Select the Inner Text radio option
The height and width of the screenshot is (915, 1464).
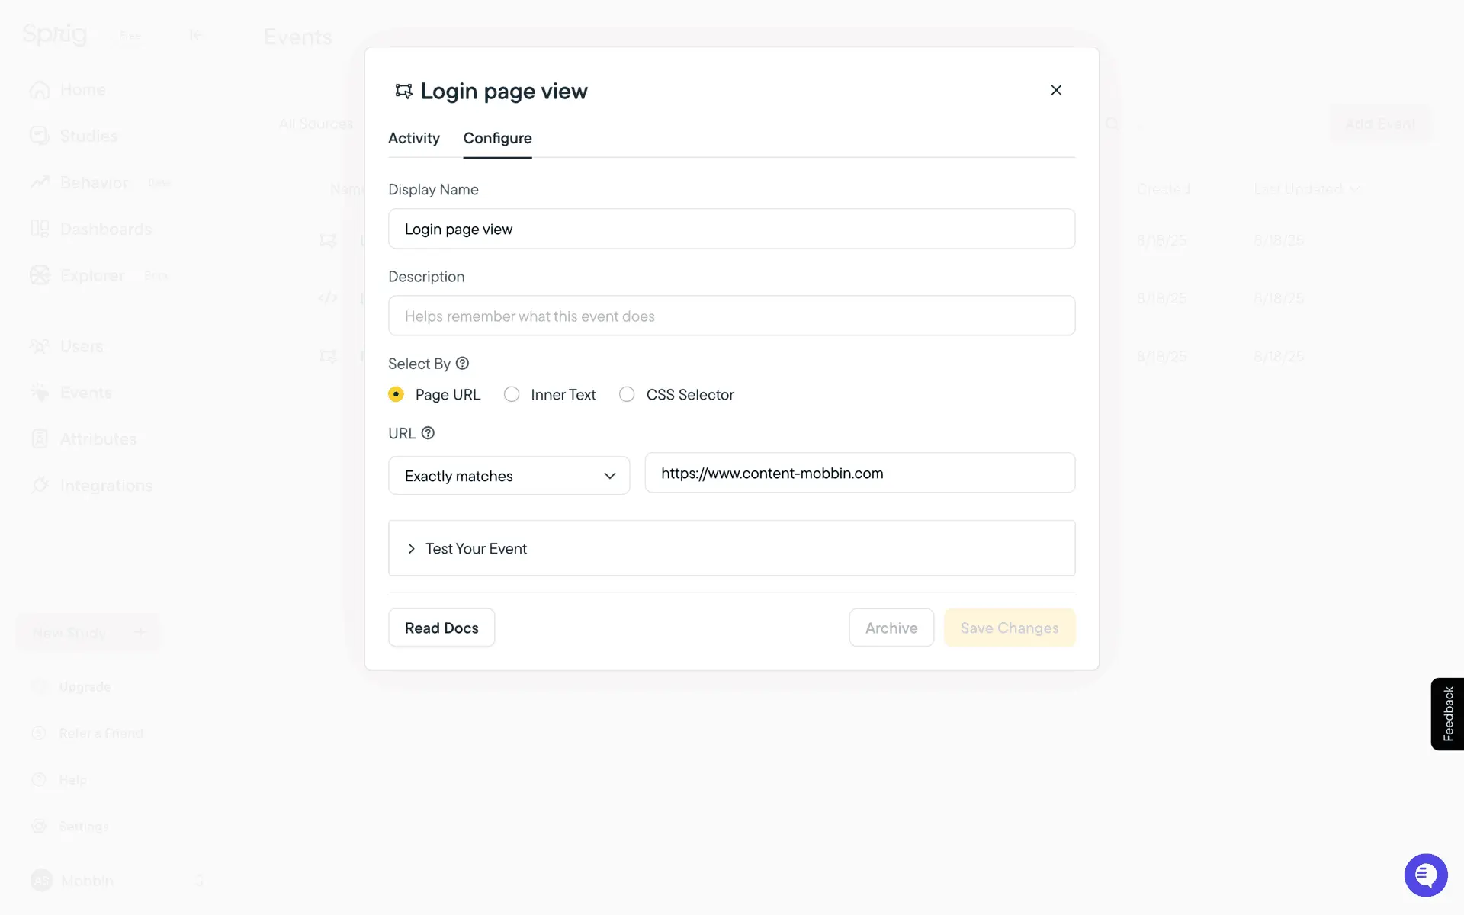[512, 394]
